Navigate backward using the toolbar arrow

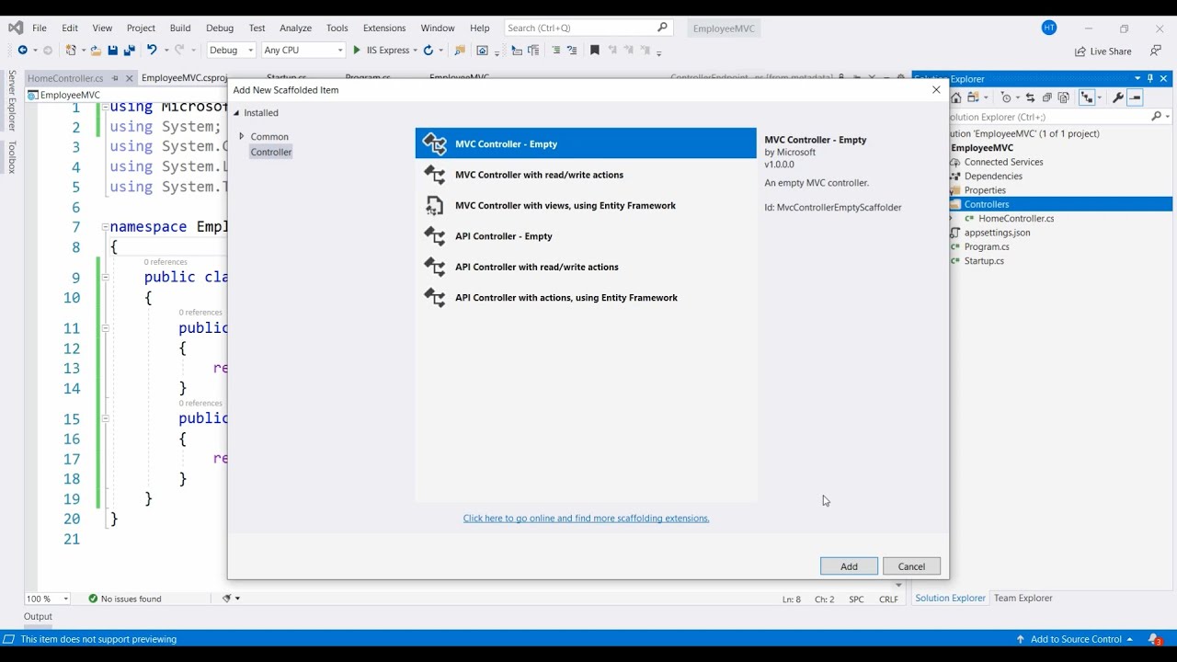pos(22,50)
